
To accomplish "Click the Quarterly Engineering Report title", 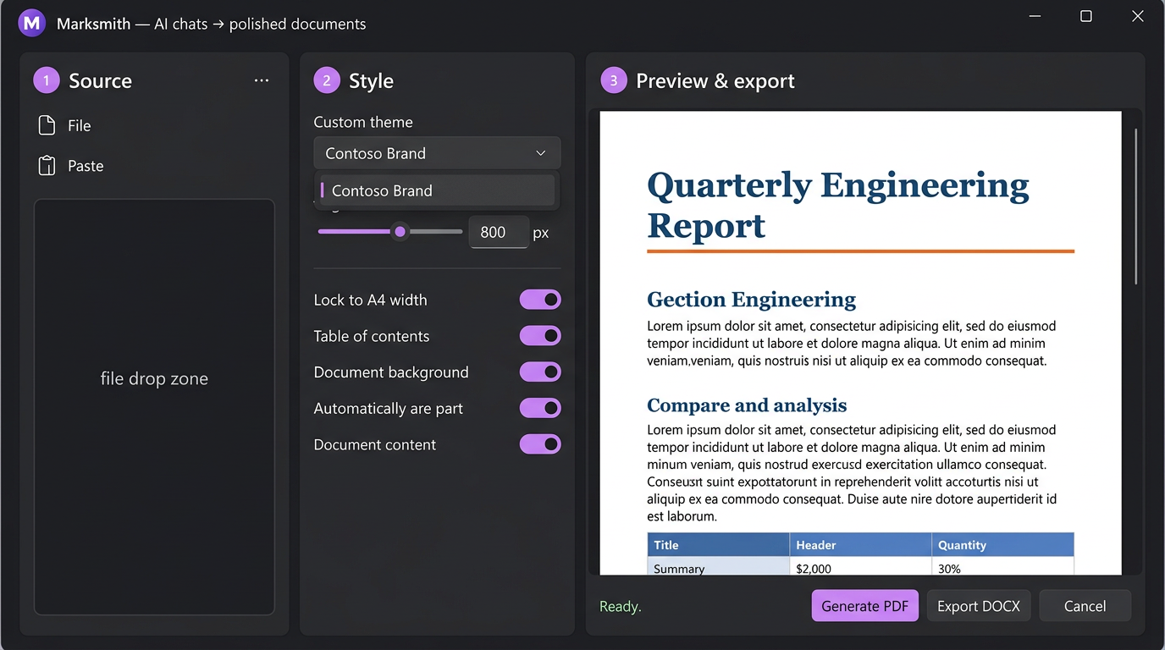I will point(837,205).
